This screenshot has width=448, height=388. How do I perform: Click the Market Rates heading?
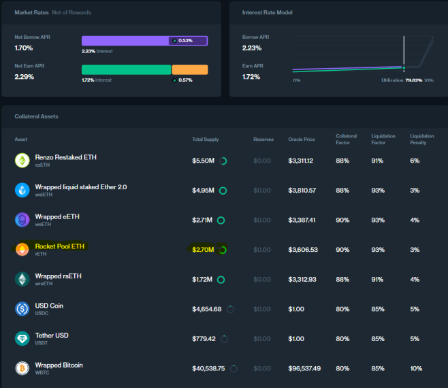(31, 12)
